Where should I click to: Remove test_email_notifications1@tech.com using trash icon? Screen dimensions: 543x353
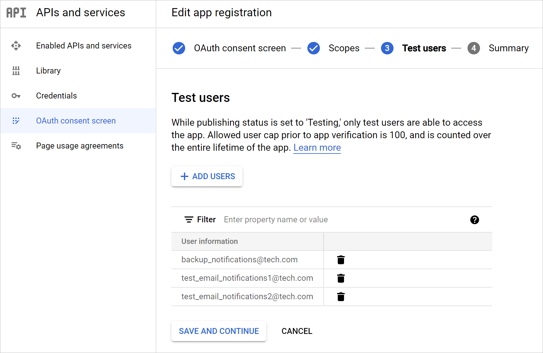(x=341, y=278)
